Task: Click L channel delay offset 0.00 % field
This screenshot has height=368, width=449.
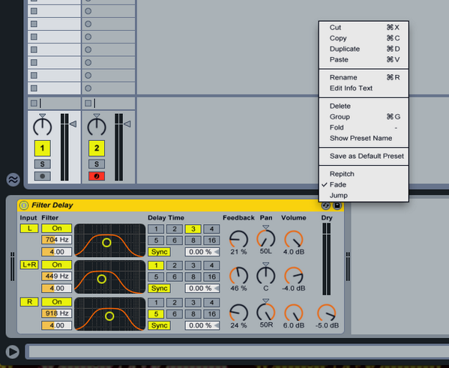Action: pyautogui.click(x=202, y=252)
